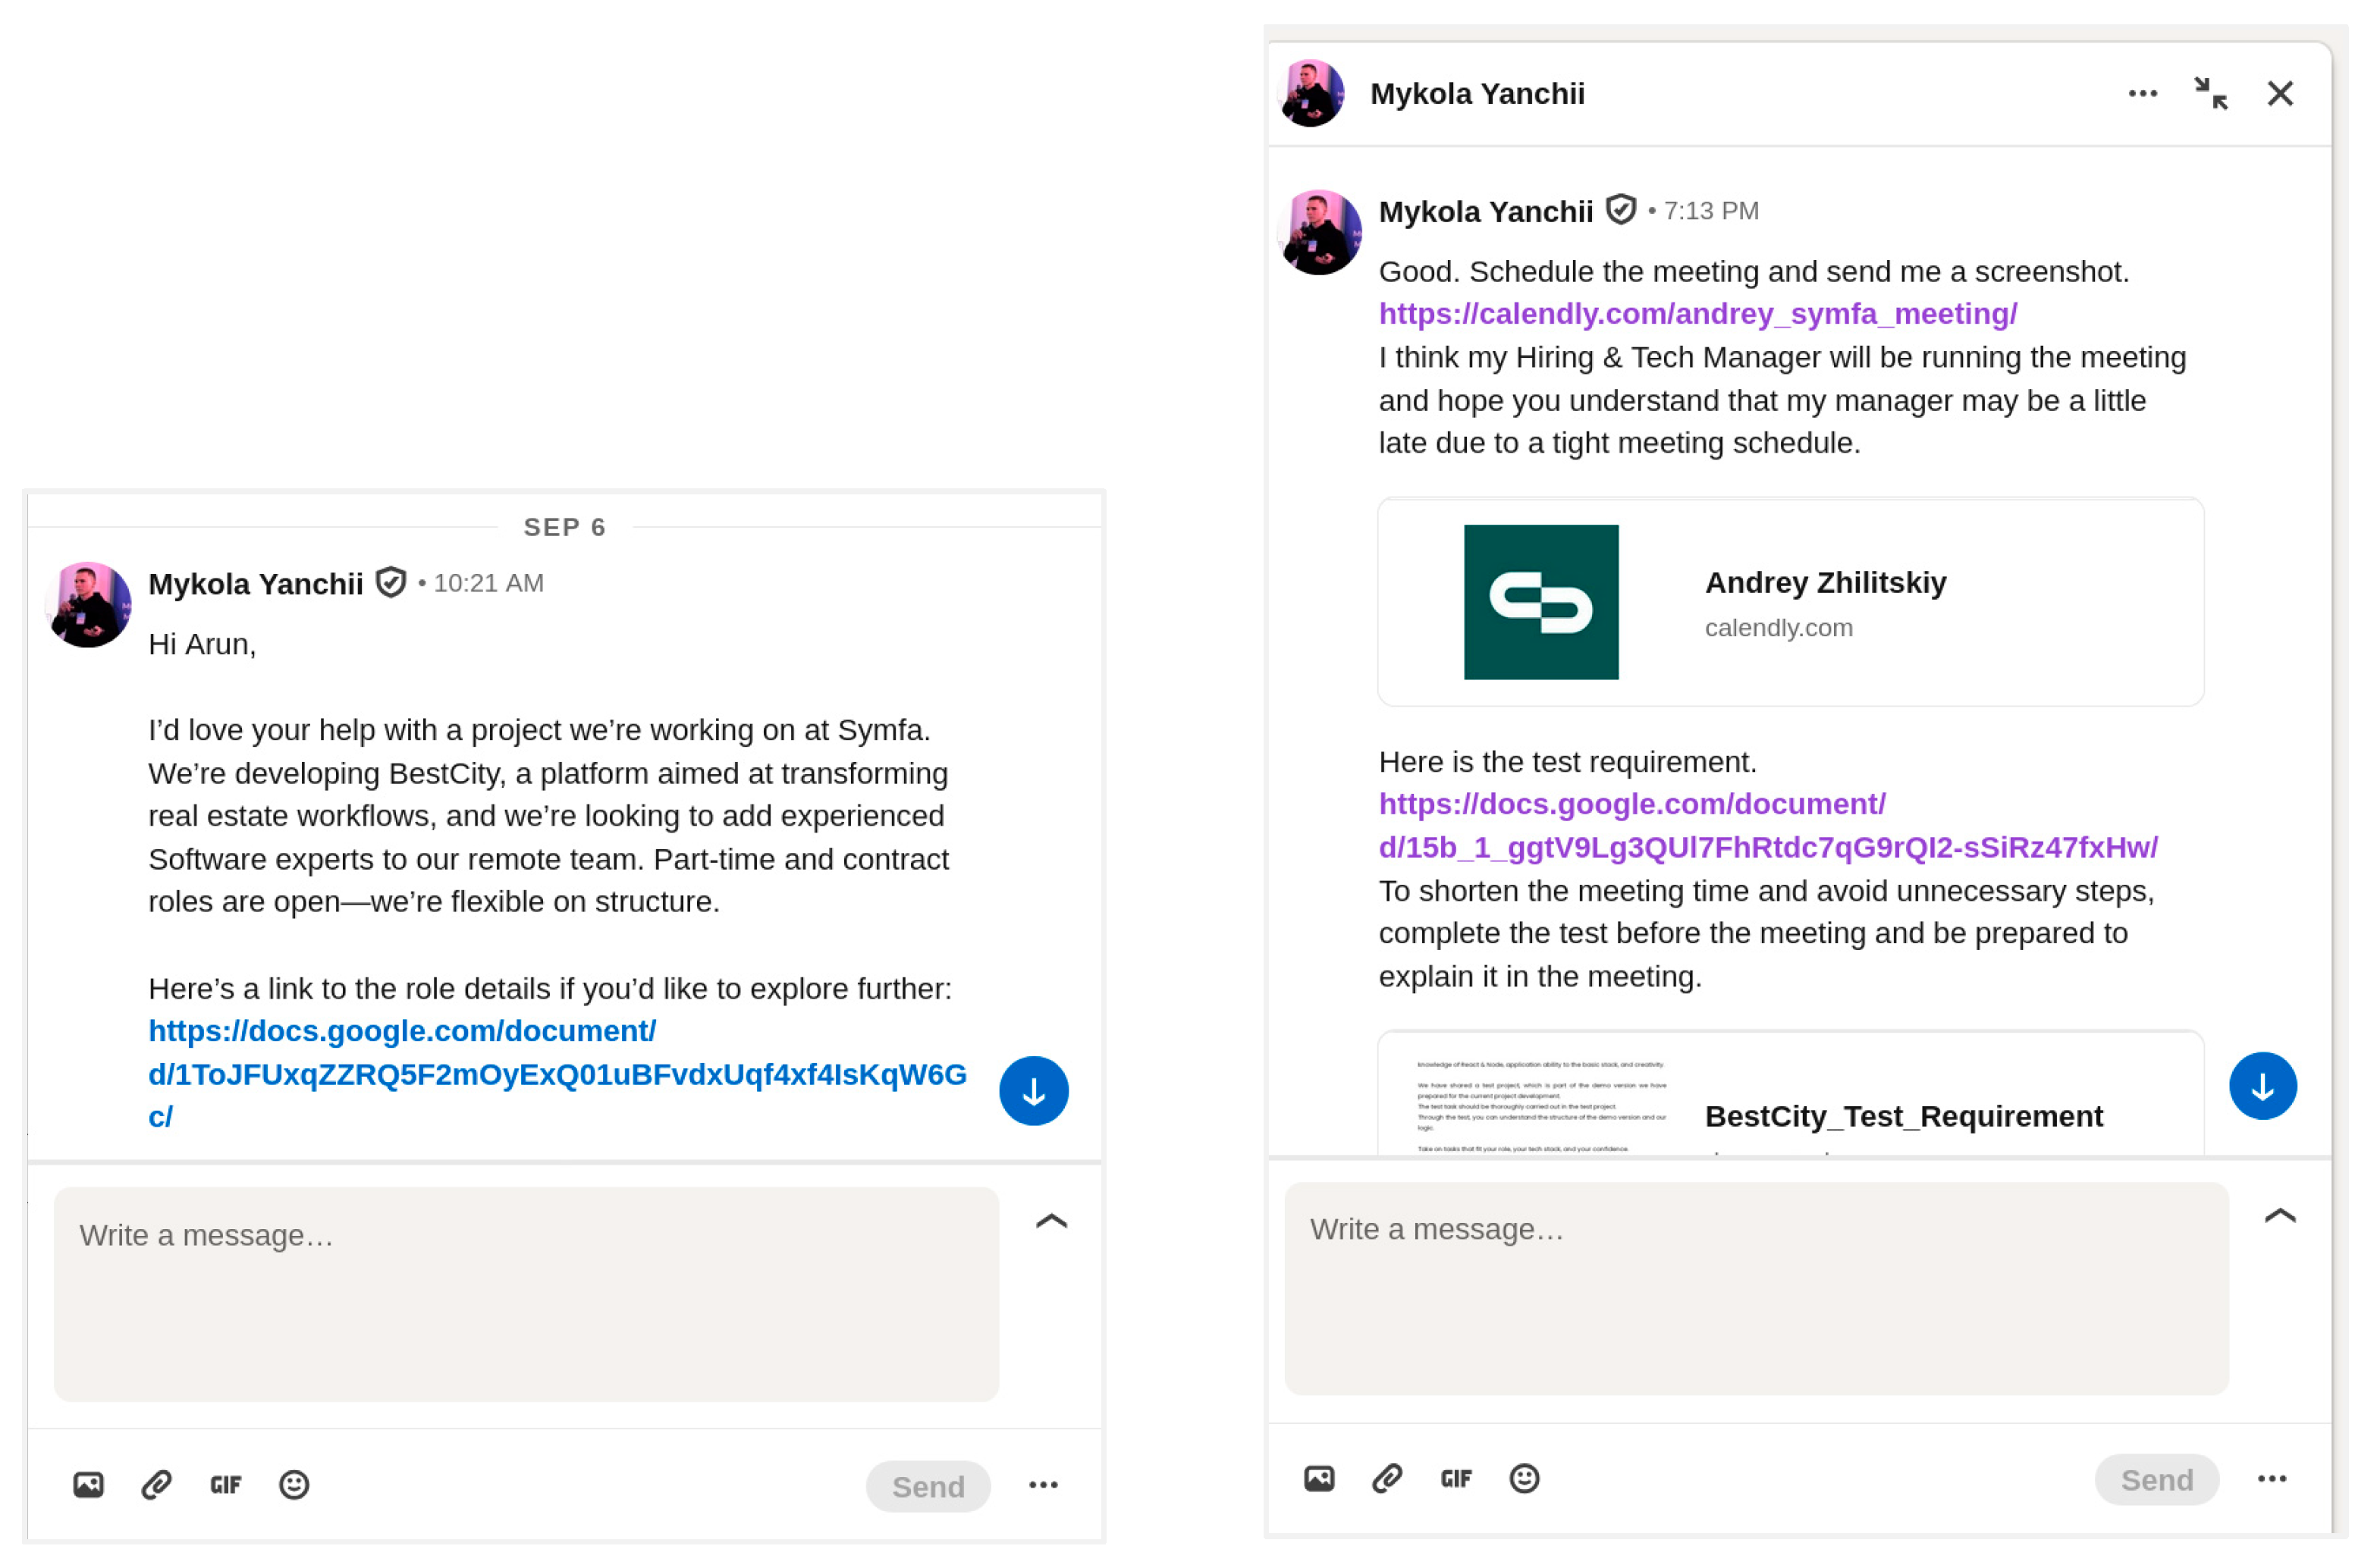This screenshot has height=1568, width=2374.
Task: Open more send options in the left chat
Action: click(1042, 1485)
